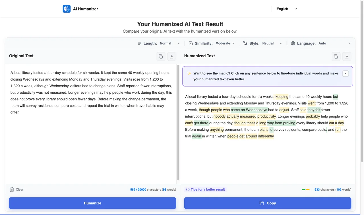Click the Style tag icon
Screen dimensions: 364x215
click(245, 43)
